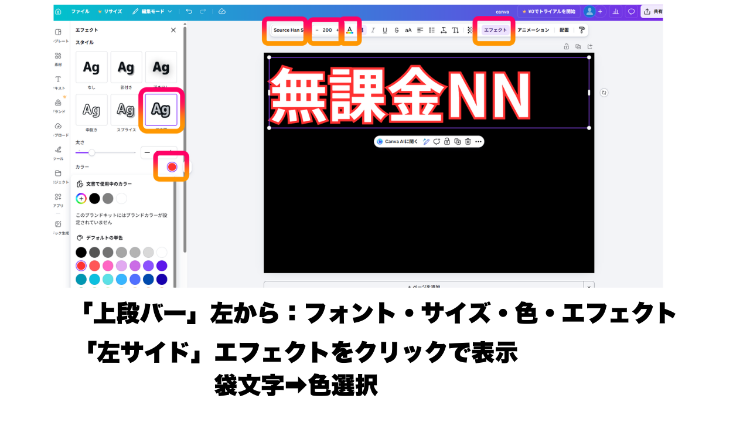The width and height of the screenshot is (750, 422).
Task: Open the effect カラー red swatch
Action: [x=172, y=167]
